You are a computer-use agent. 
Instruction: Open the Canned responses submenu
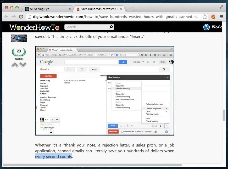[x=155, y=109]
